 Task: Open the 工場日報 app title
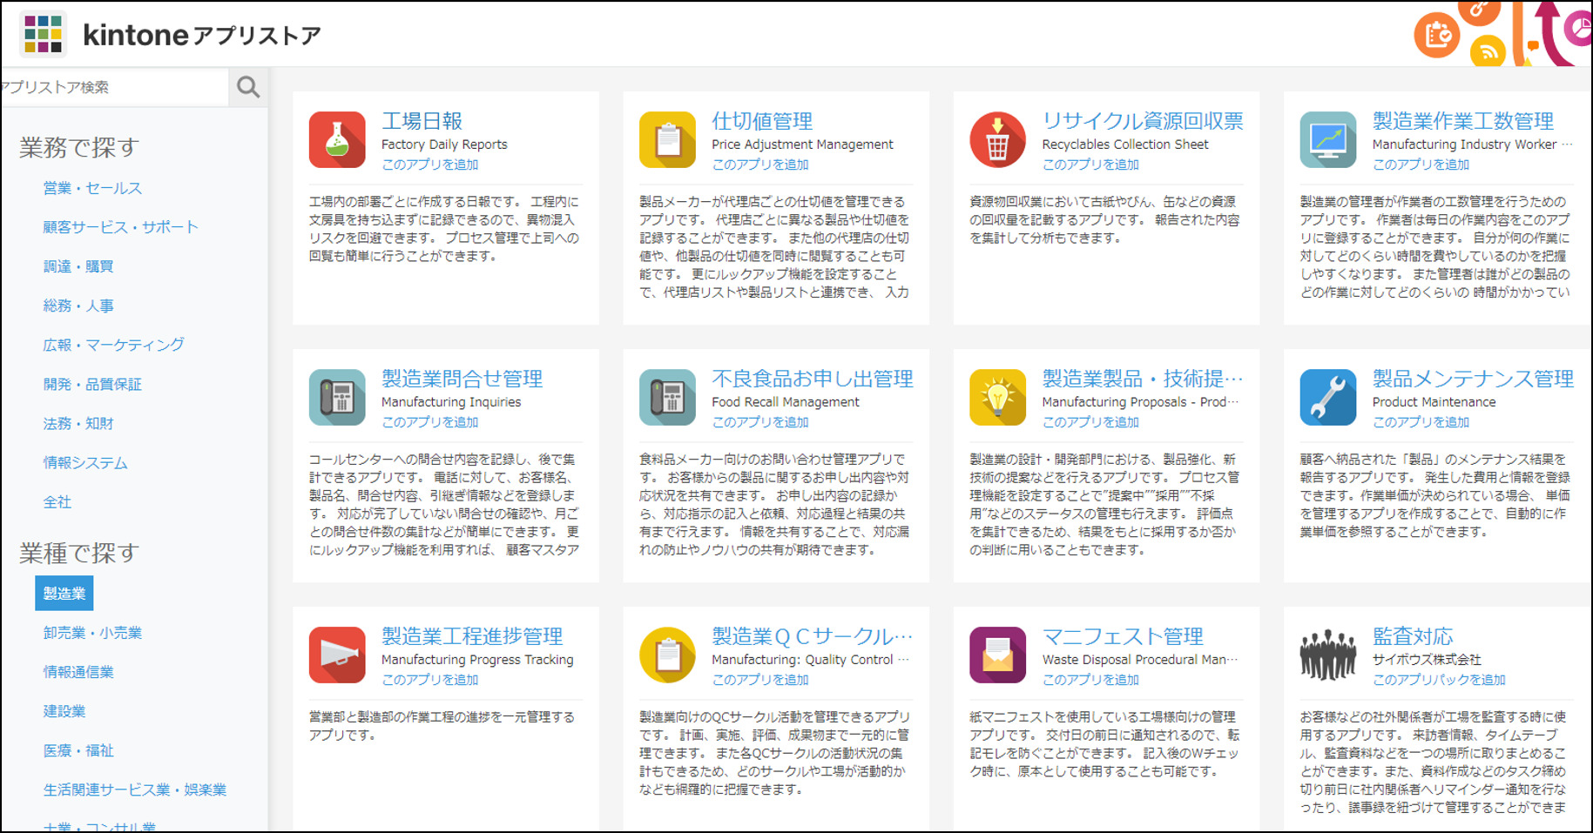422,121
